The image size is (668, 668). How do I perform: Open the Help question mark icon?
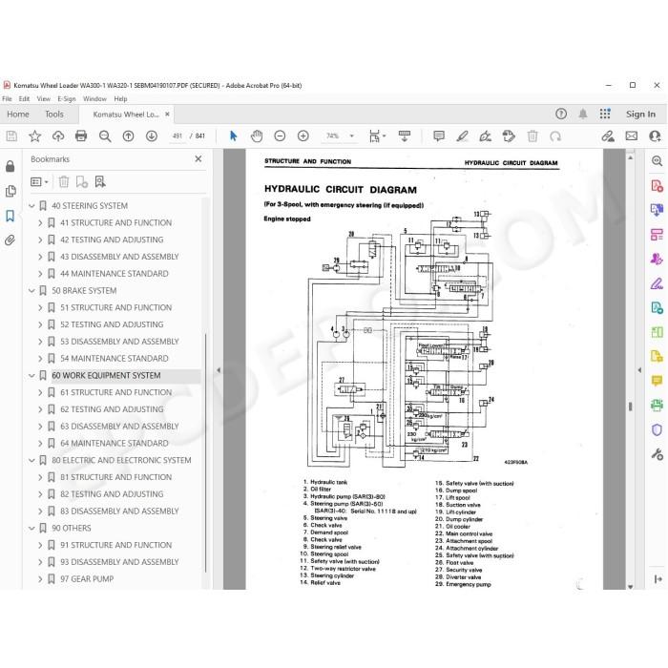561,114
